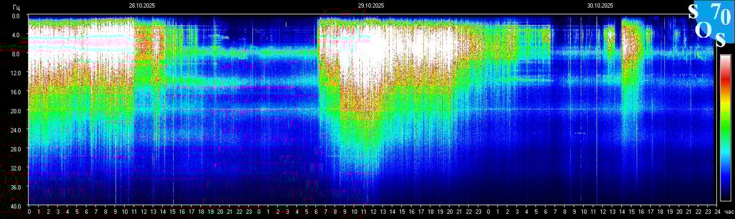Click the vertical color intensity scale bar

[725, 128]
